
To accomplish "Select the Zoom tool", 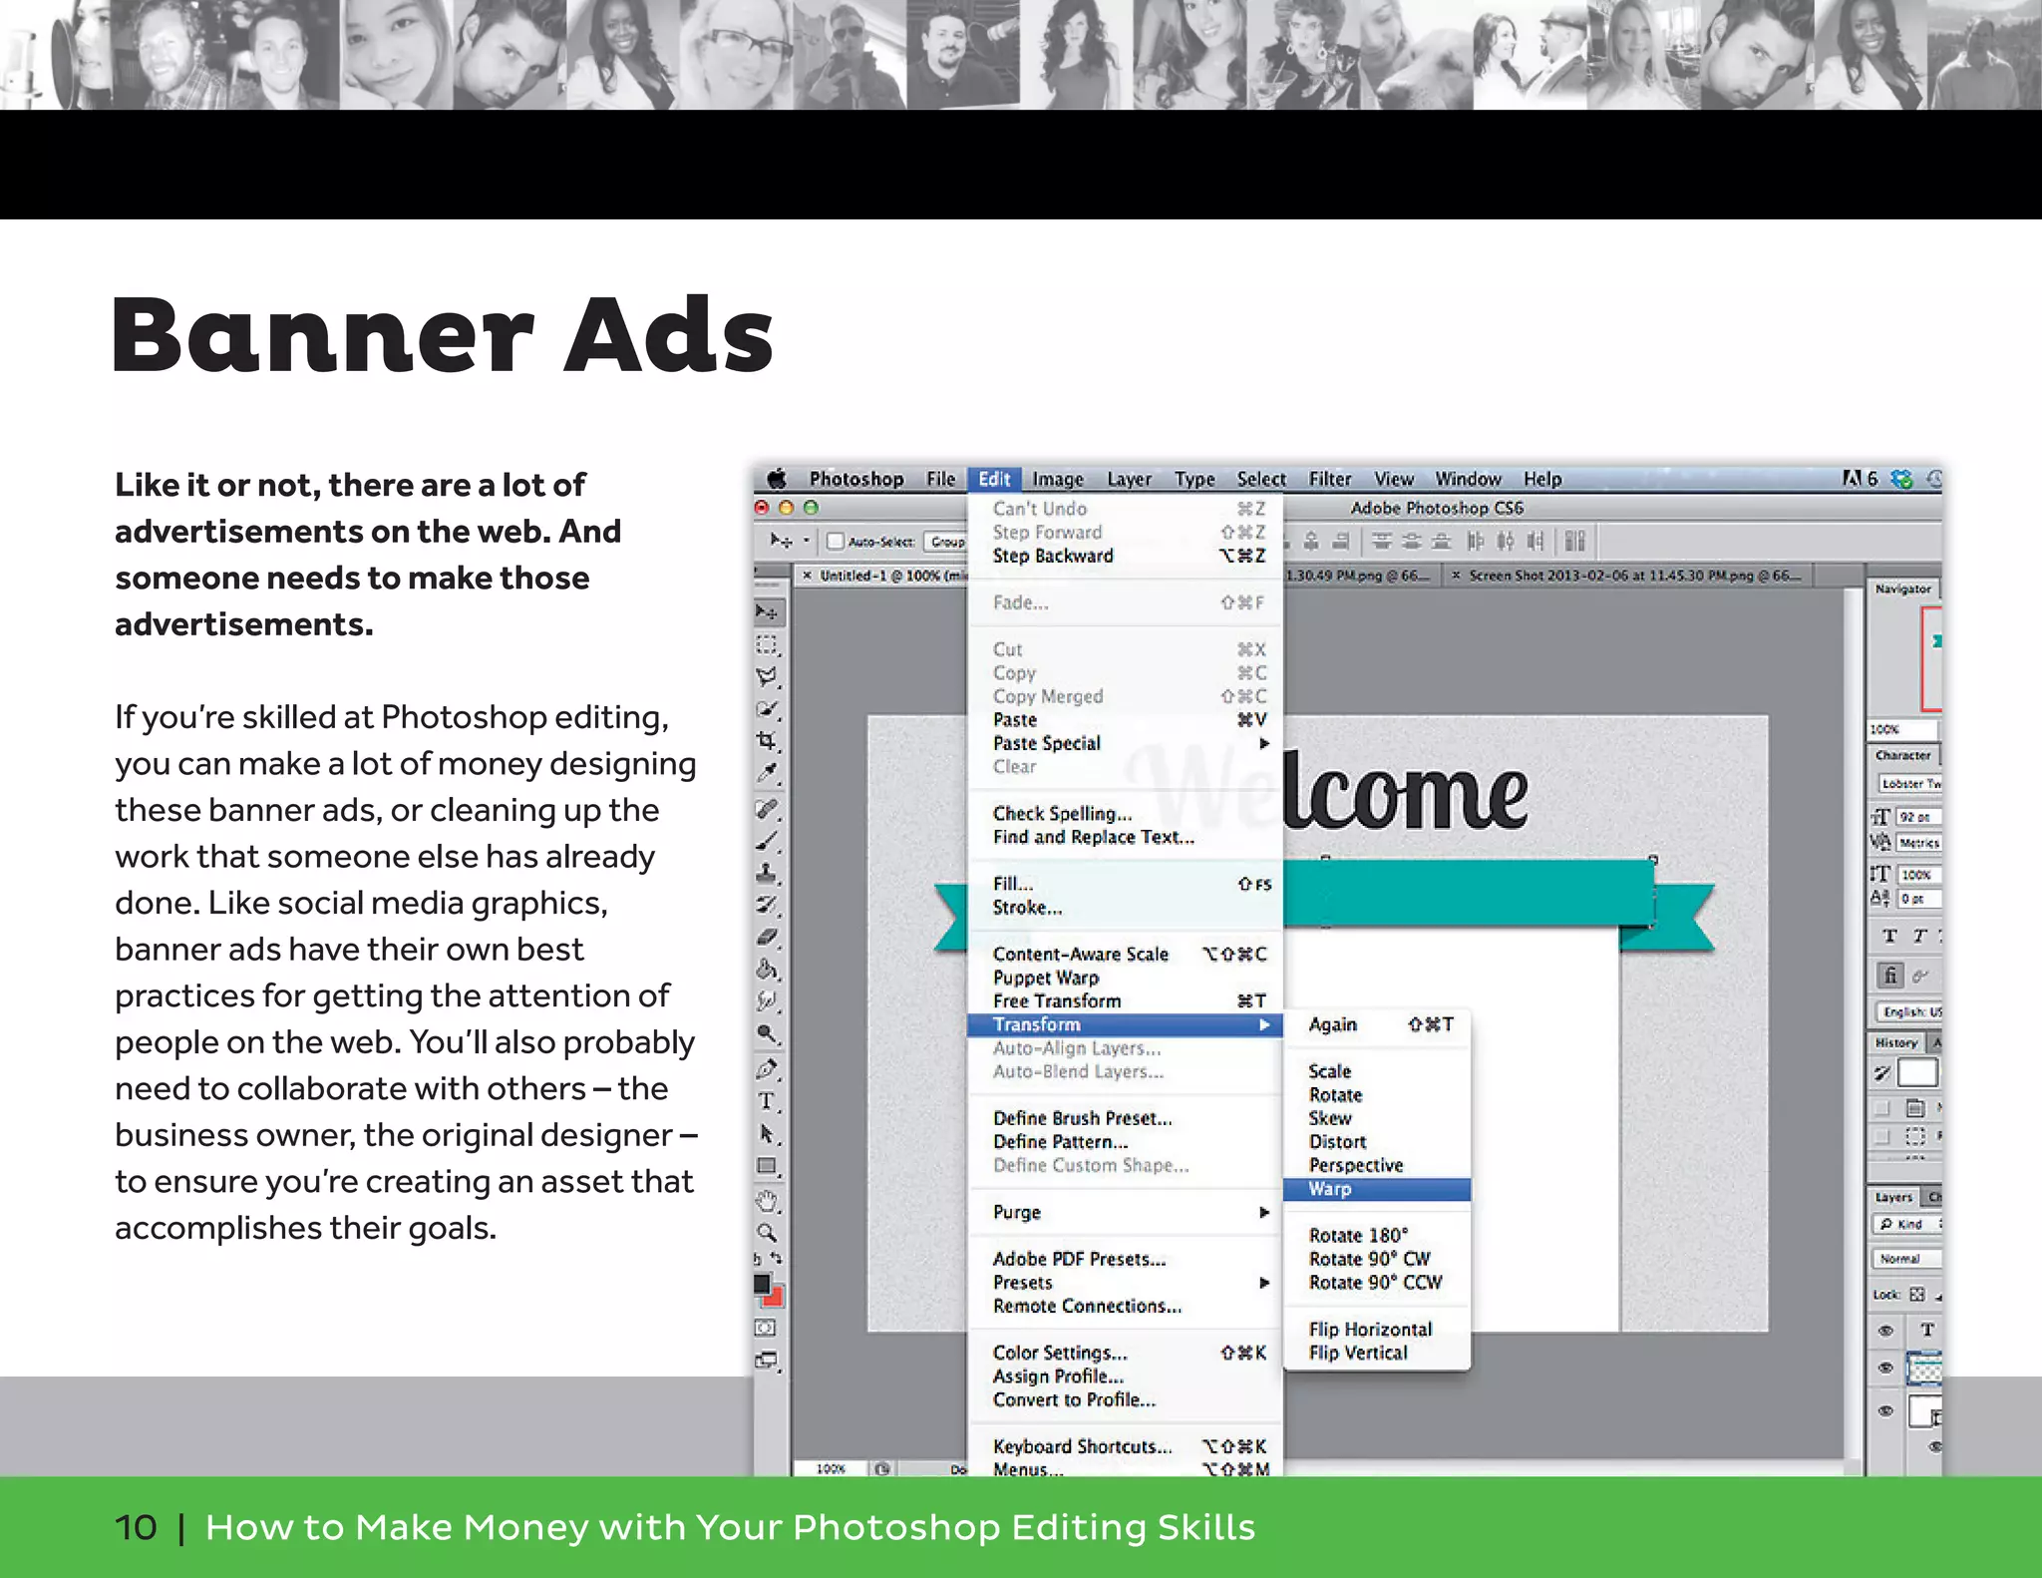I will [x=769, y=1233].
